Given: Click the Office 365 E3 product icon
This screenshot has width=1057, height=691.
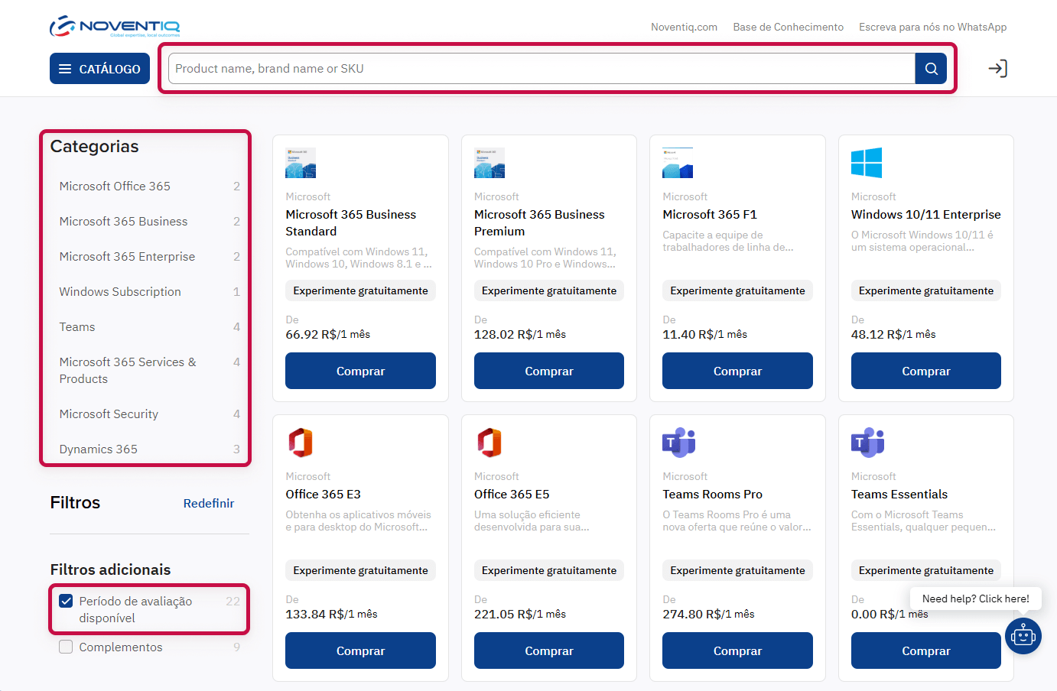Looking at the screenshot, I should coord(301,443).
